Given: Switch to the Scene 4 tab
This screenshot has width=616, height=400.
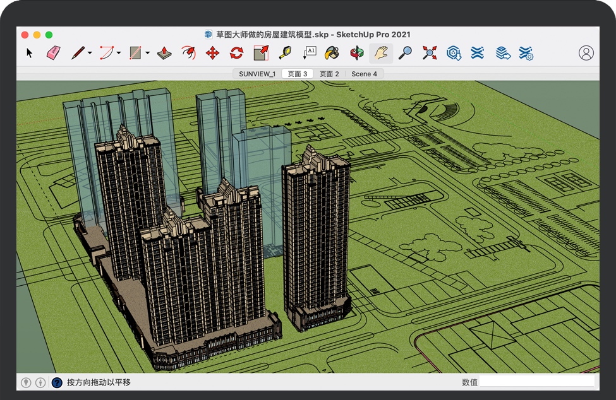Looking at the screenshot, I should pos(364,74).
